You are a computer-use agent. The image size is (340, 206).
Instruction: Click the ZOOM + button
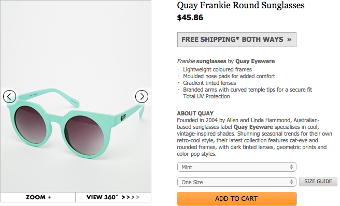(x=38, y=197)
